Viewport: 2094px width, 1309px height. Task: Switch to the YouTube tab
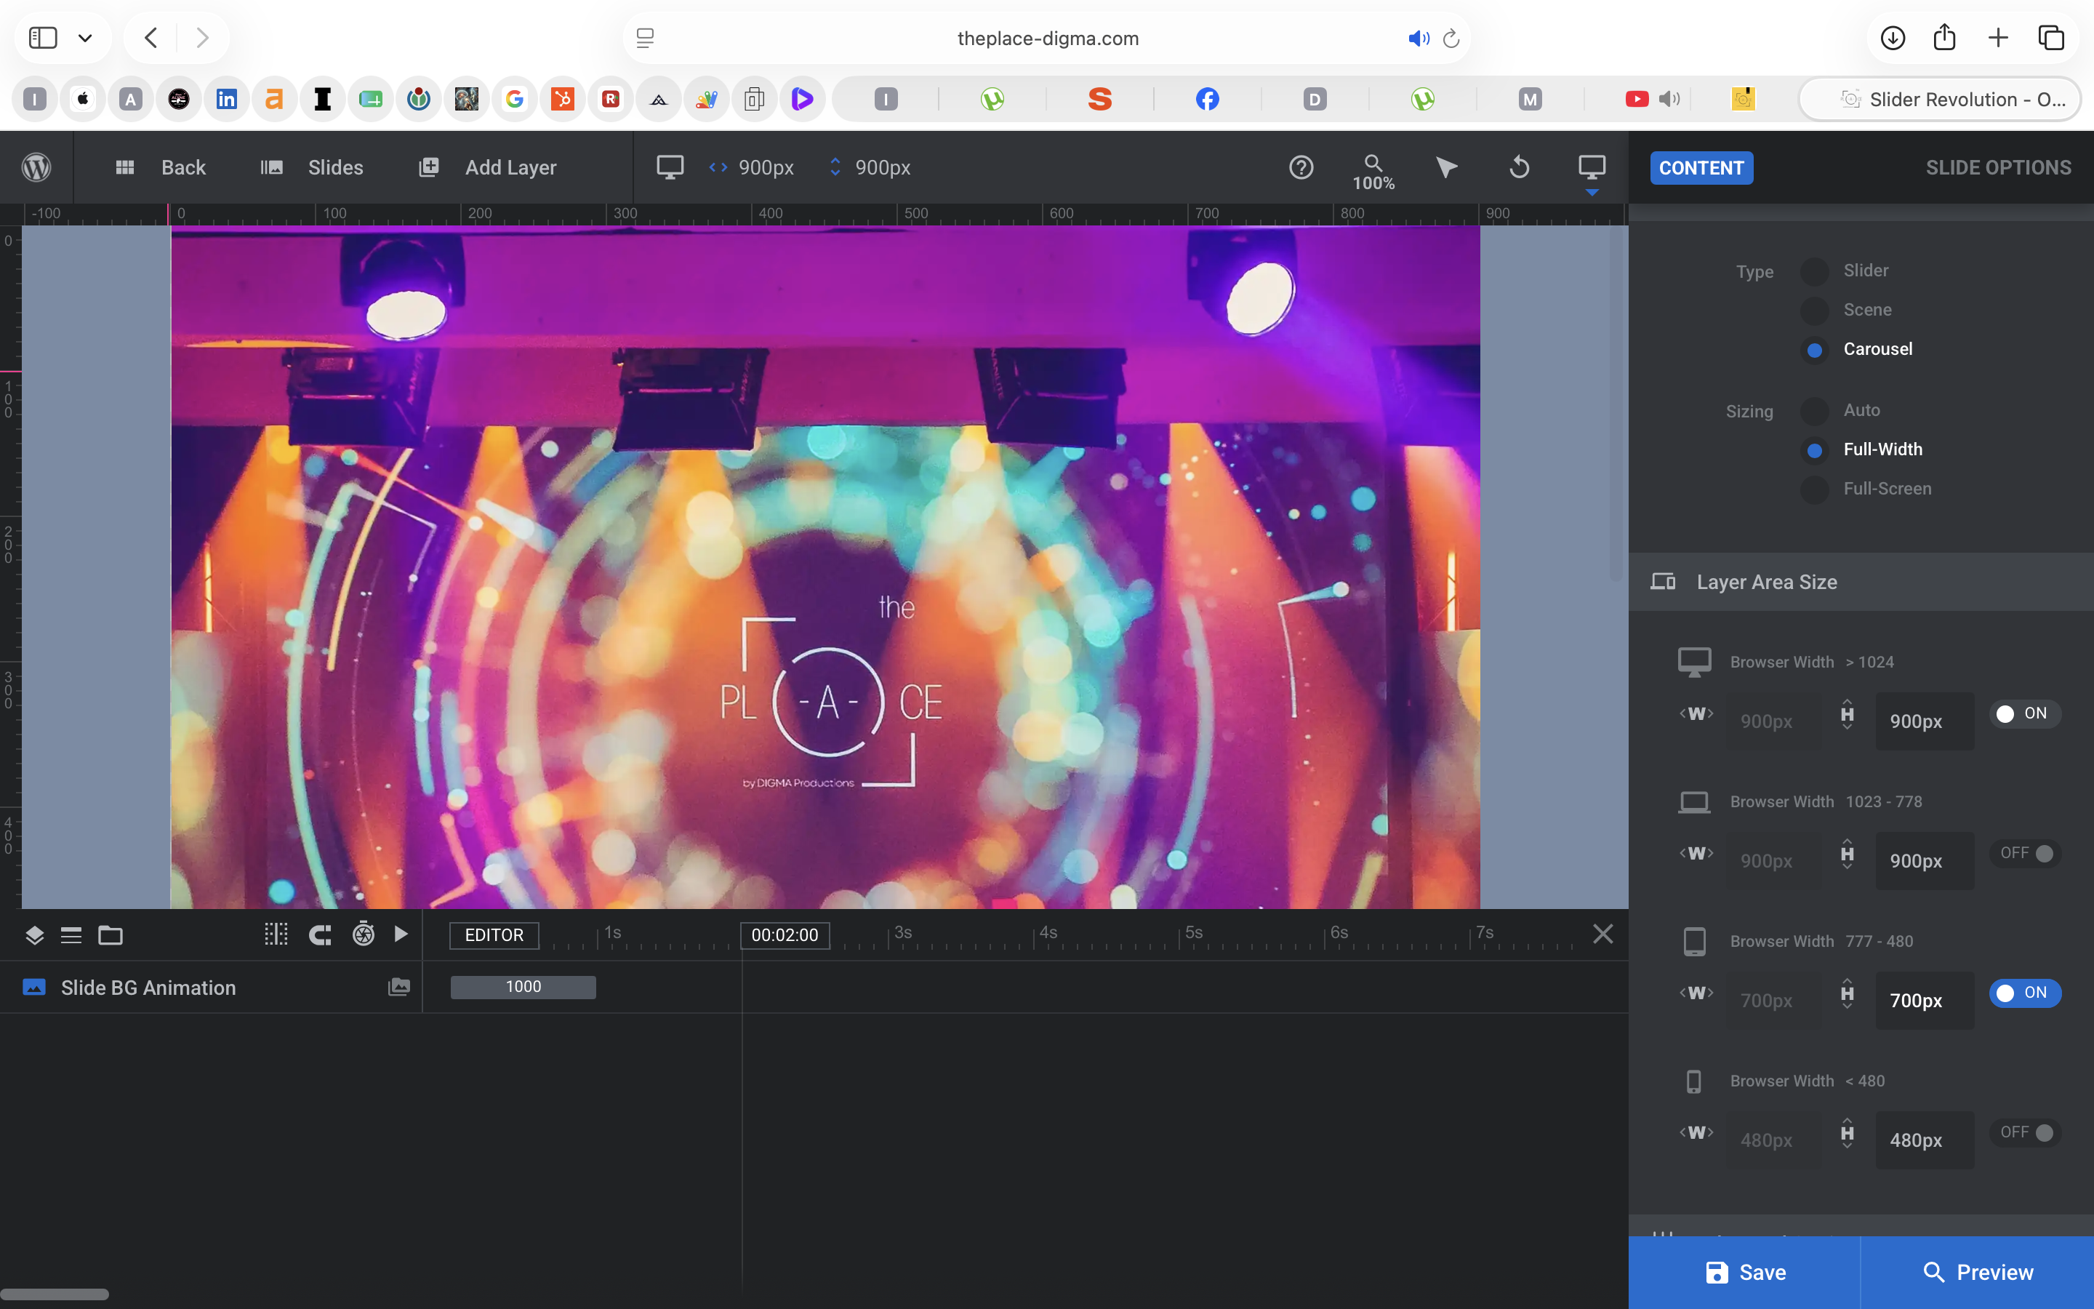tap(1637, 99)
